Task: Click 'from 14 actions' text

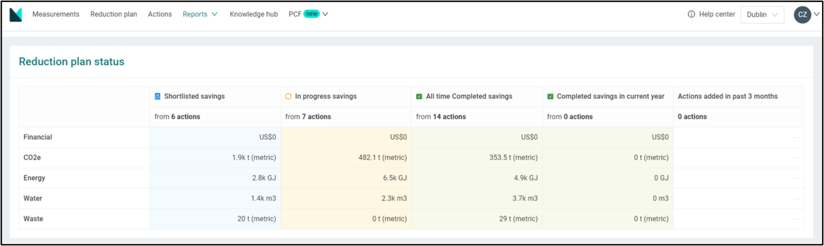Action: [441, 117]
